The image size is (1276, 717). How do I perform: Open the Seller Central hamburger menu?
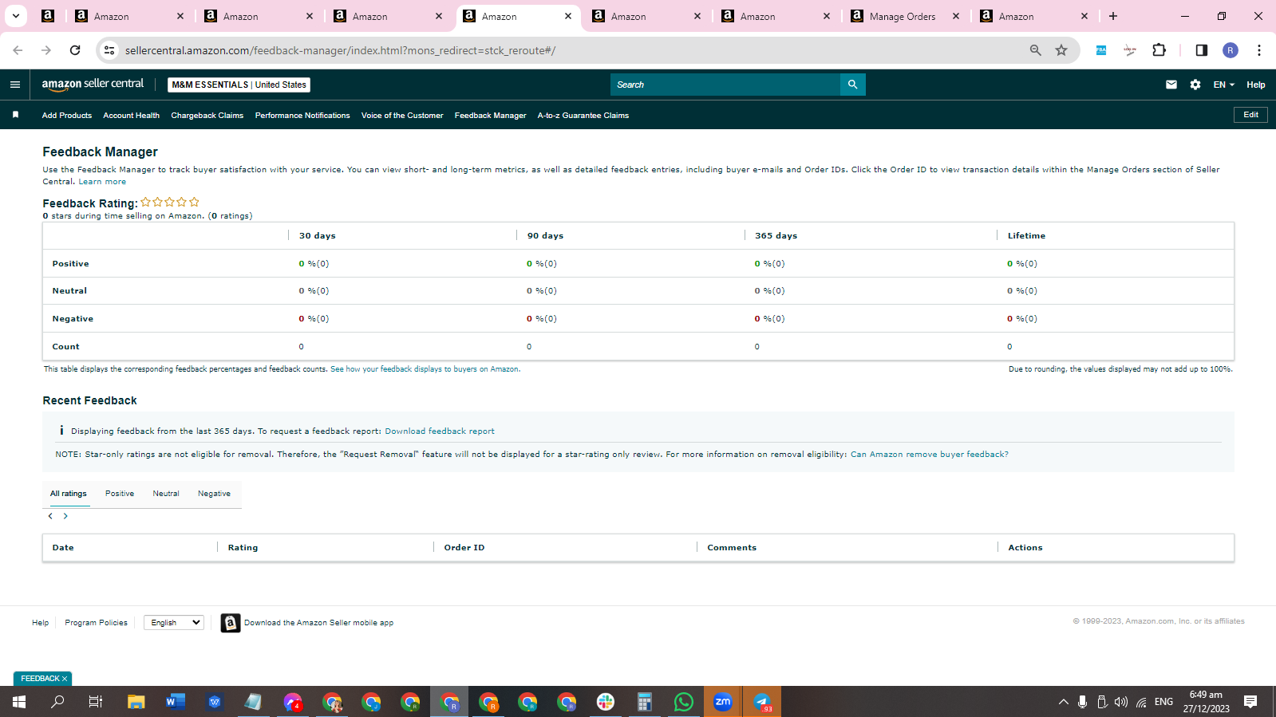[15, 85]
